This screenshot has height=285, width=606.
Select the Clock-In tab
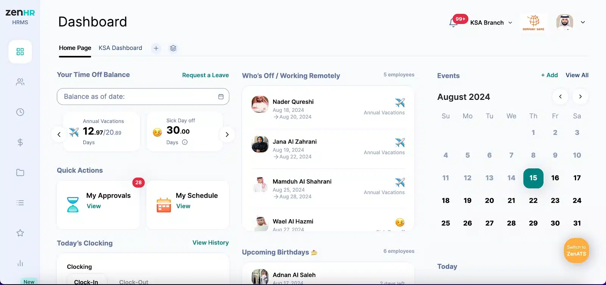[86, 282]
